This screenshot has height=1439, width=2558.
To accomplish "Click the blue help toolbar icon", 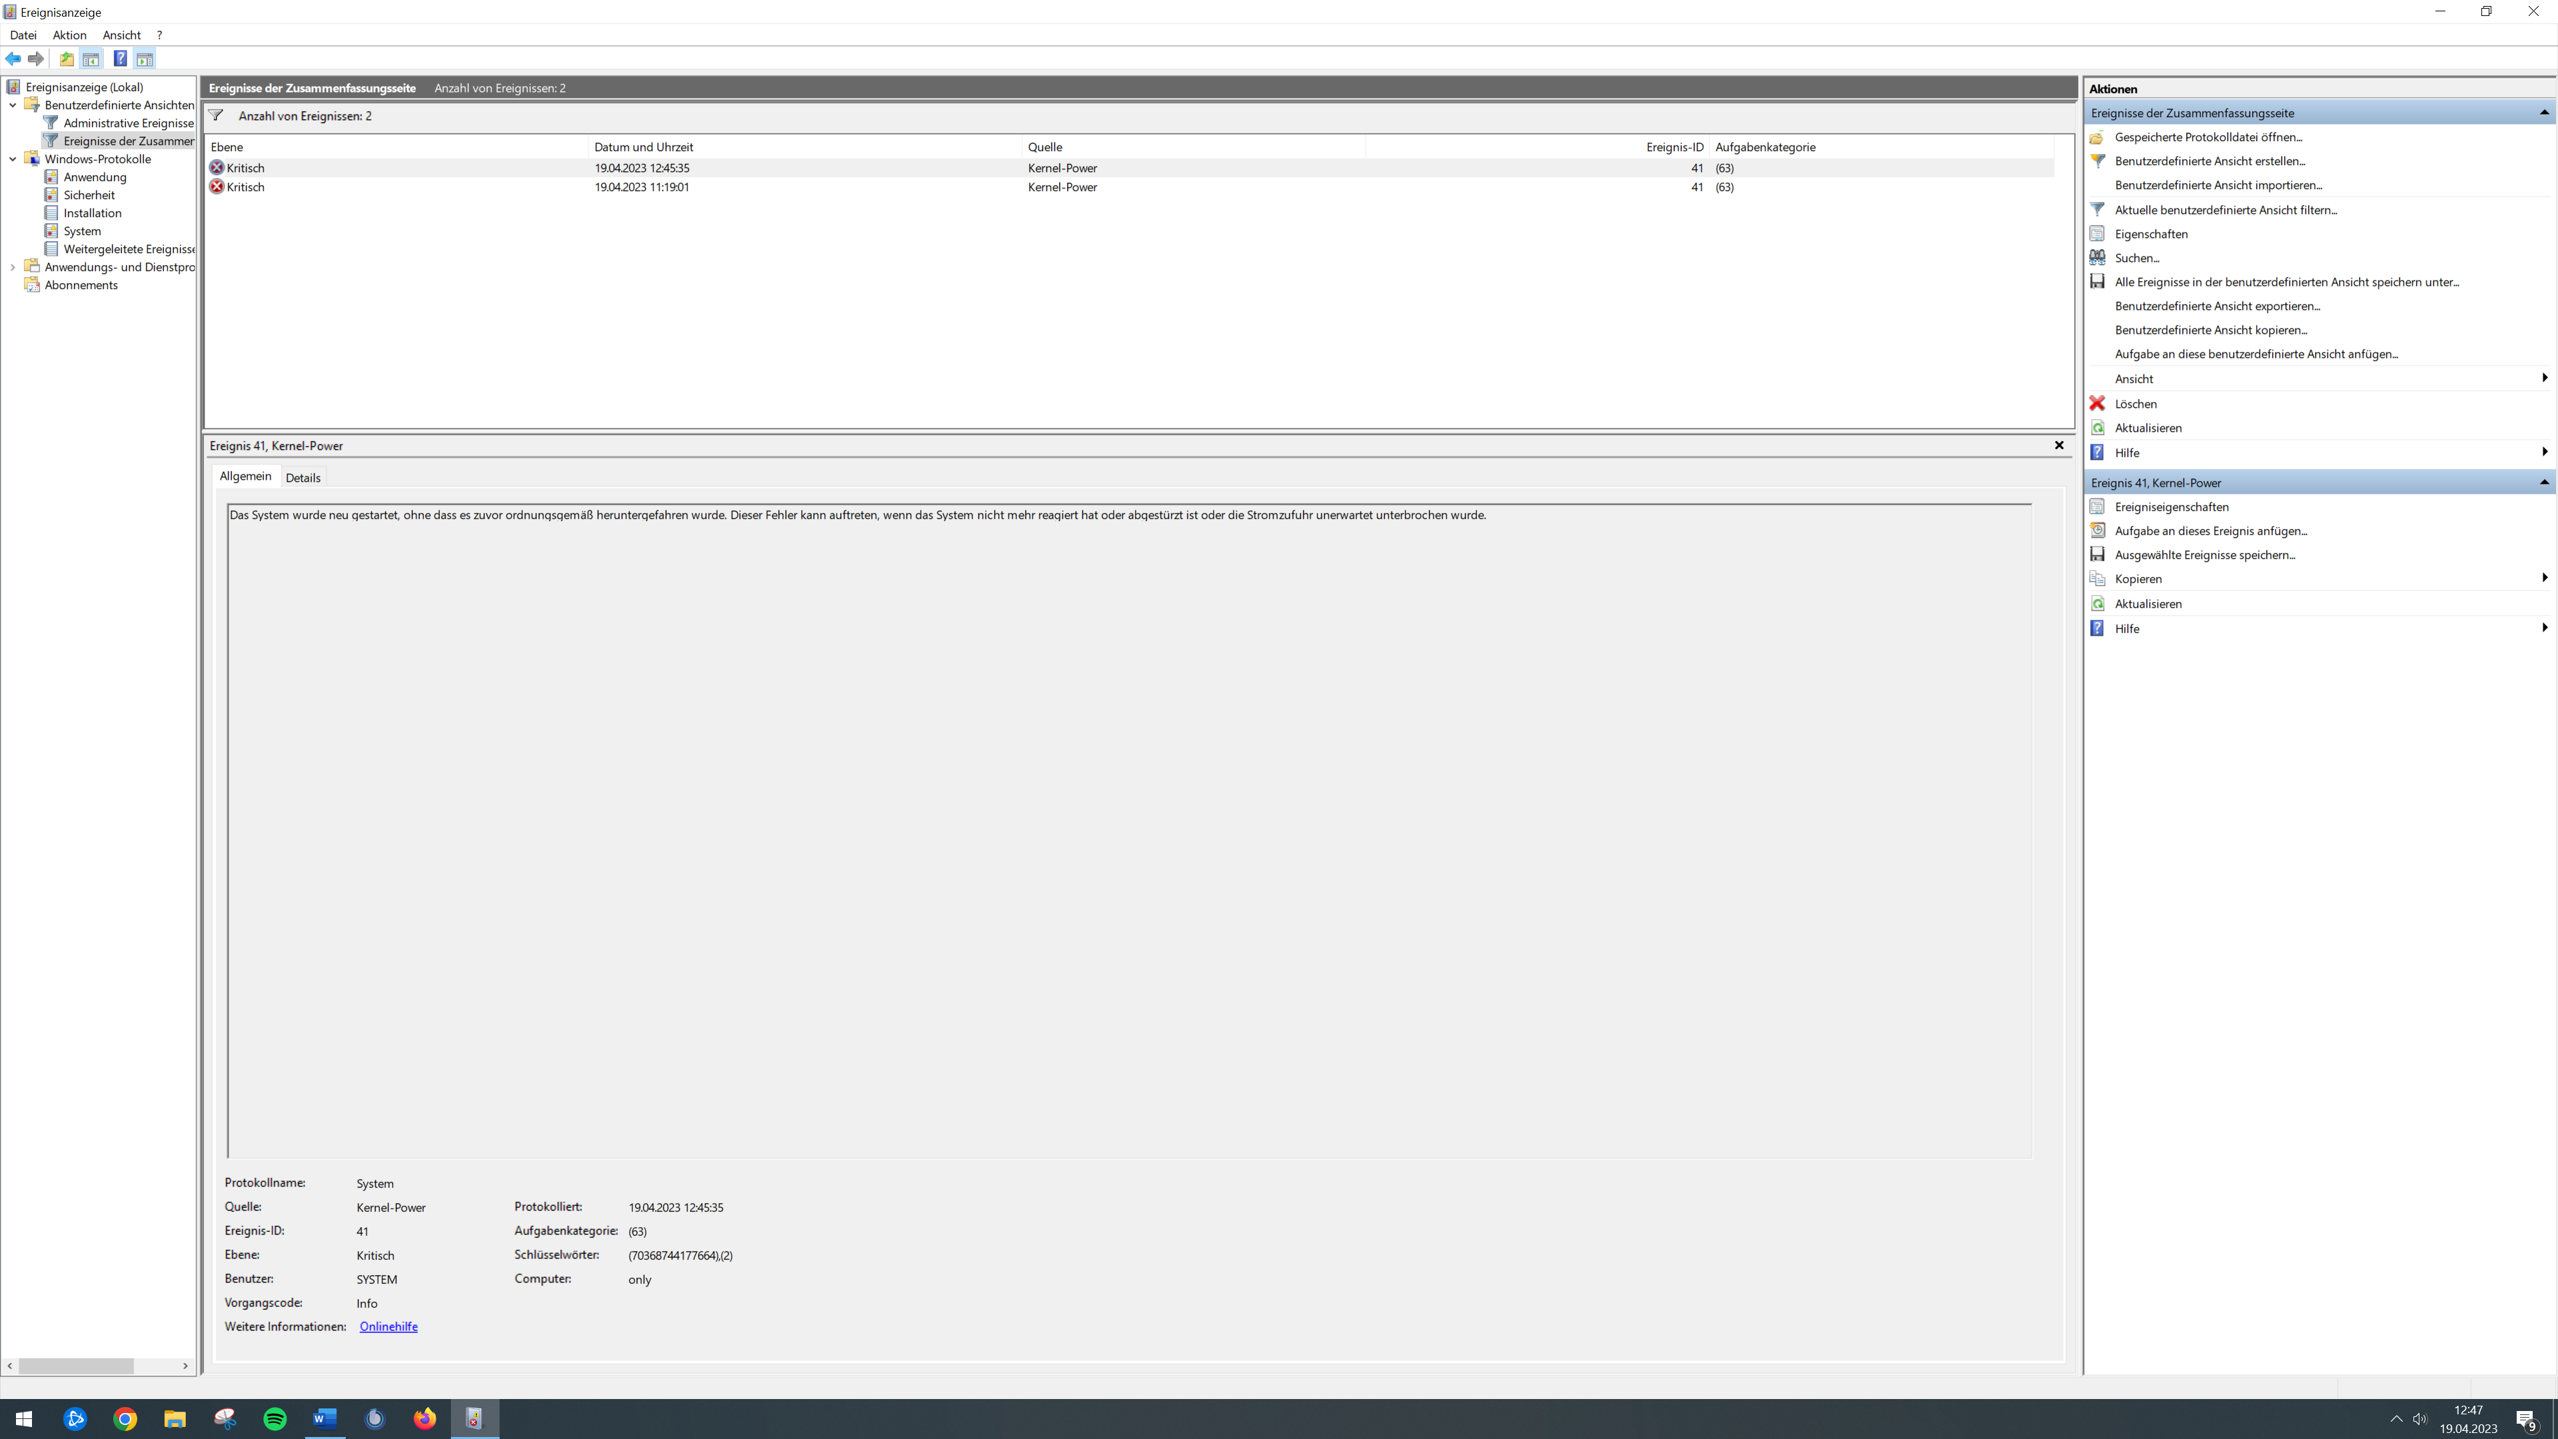I will 119,59.
